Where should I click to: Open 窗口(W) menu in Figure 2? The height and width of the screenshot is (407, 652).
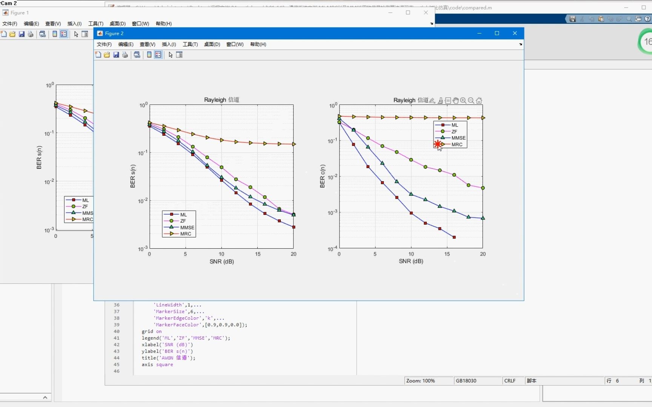235,44
